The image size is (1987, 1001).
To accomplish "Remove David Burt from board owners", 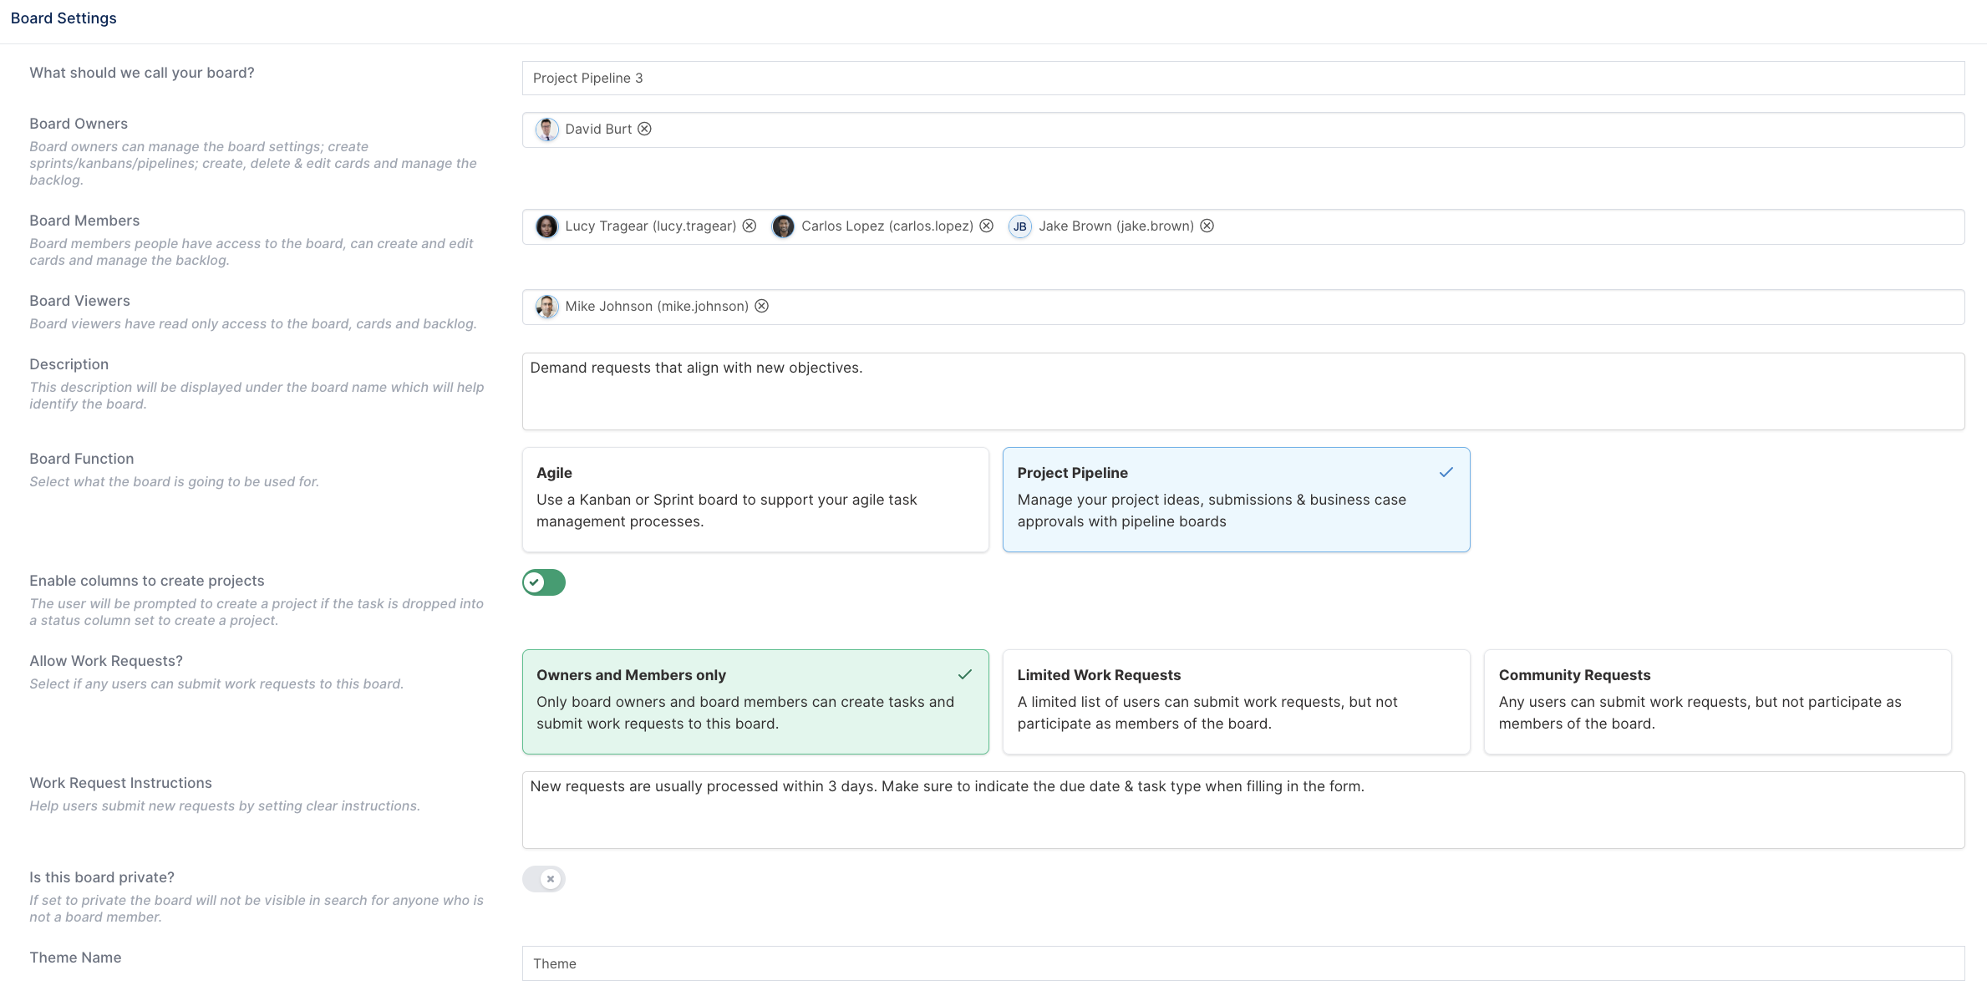I will [x=644, y=129].
